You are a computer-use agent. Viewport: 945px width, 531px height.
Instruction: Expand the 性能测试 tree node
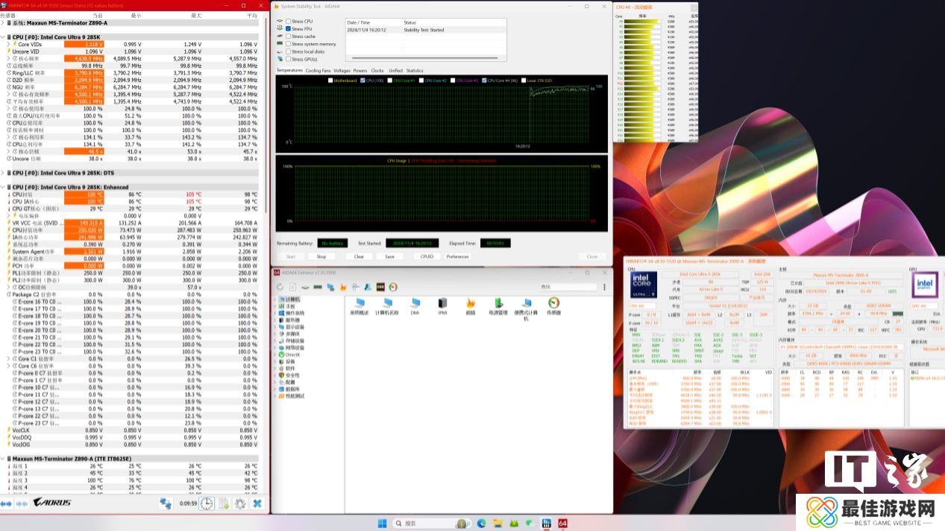pyautogui.click(x=274, y=395)
